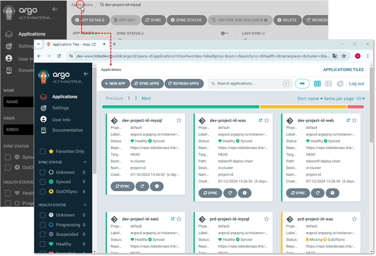This screenshot has height=256, width=376.
Task: Click the red segment of status bar
Action: click(356, 107)
